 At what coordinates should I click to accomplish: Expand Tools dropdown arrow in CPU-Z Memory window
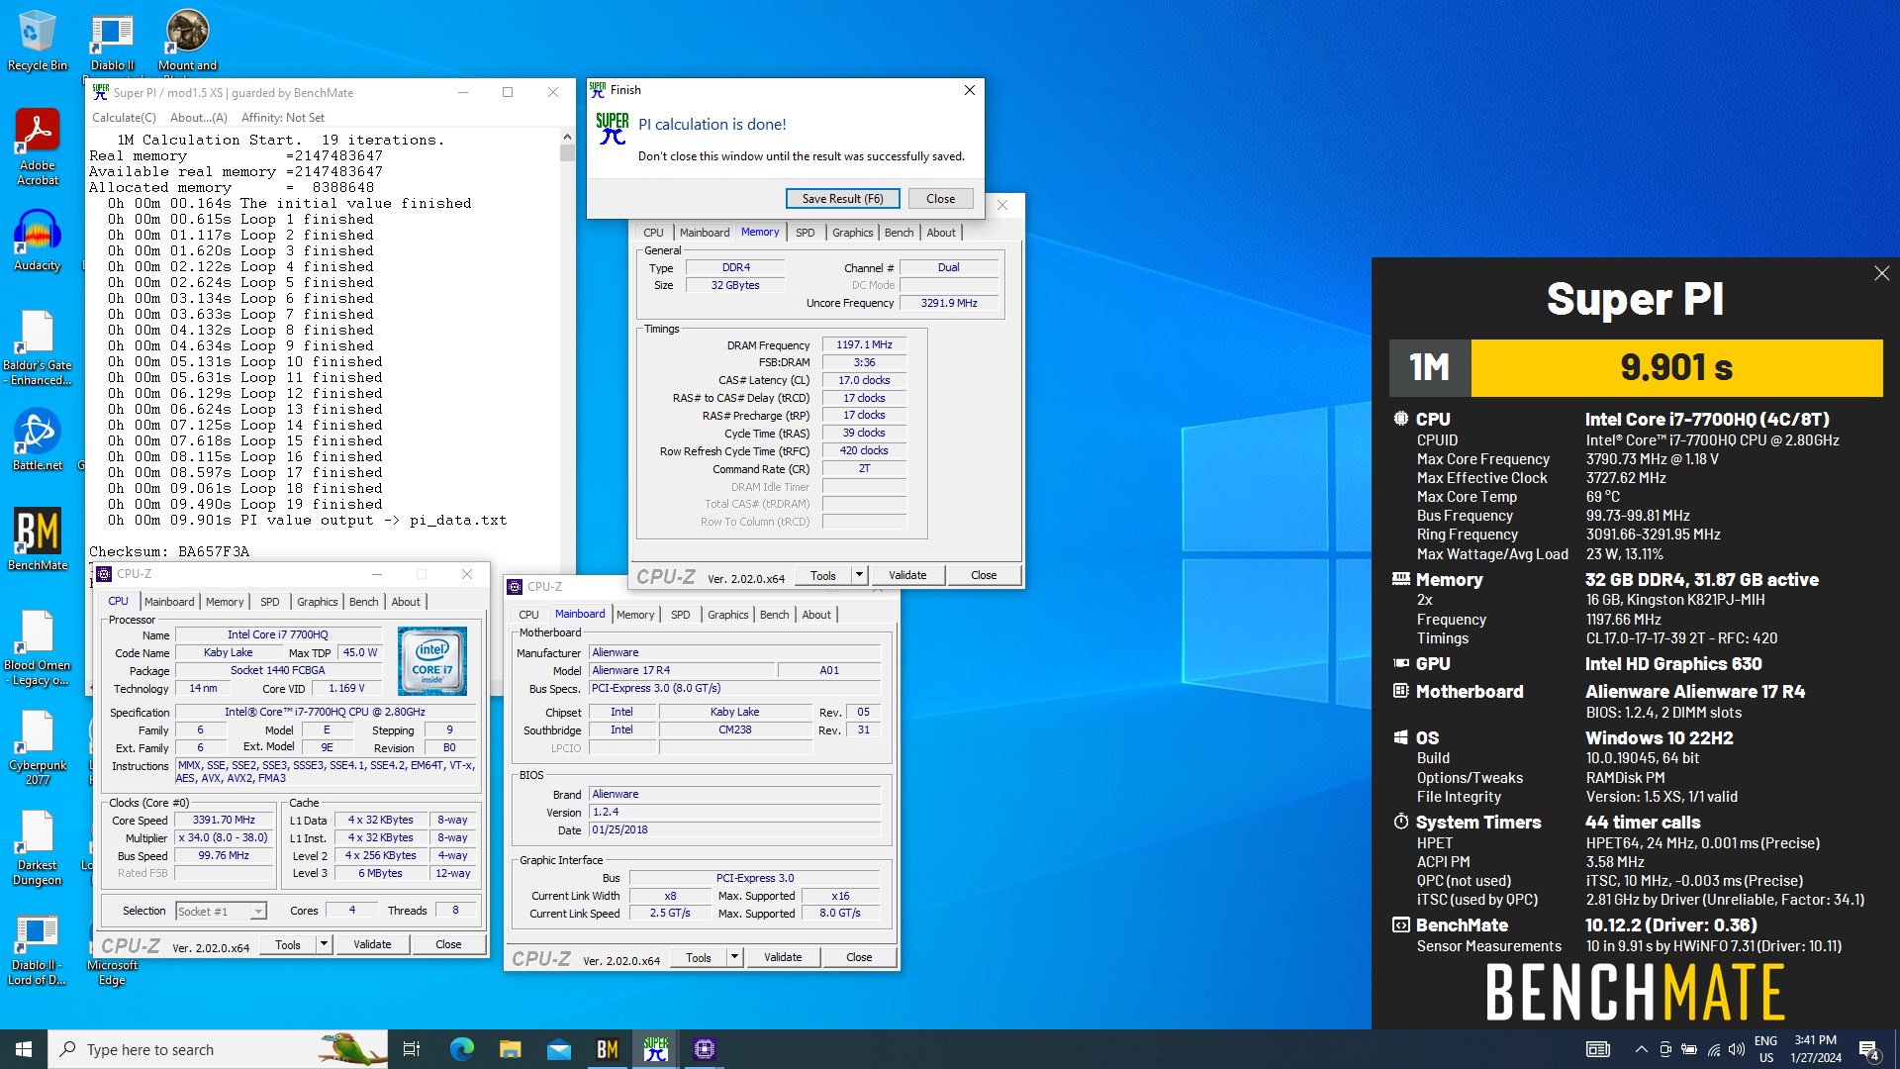859,575
